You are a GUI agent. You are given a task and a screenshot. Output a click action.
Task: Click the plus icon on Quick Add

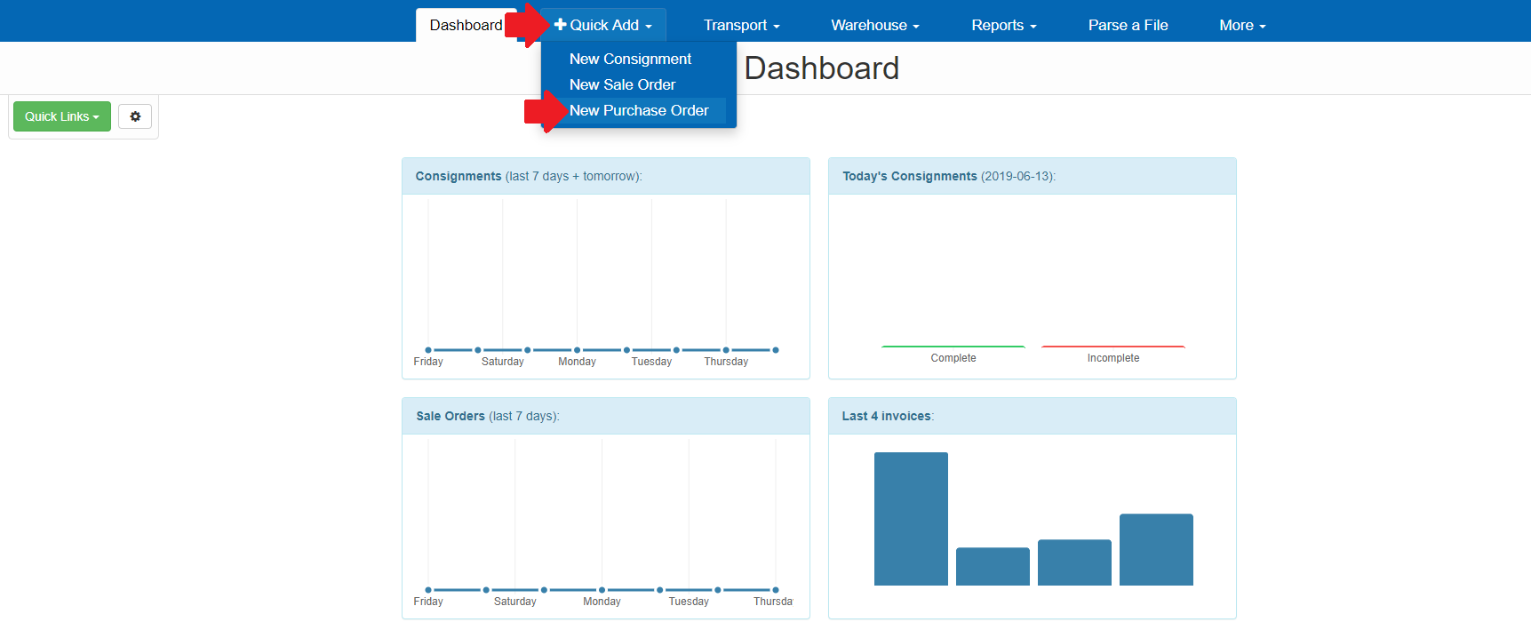[x=561, y=25]
